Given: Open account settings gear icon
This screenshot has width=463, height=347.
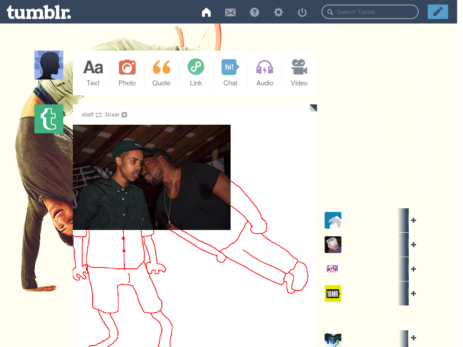Looking at the screenshot, I should click(279, 12).
